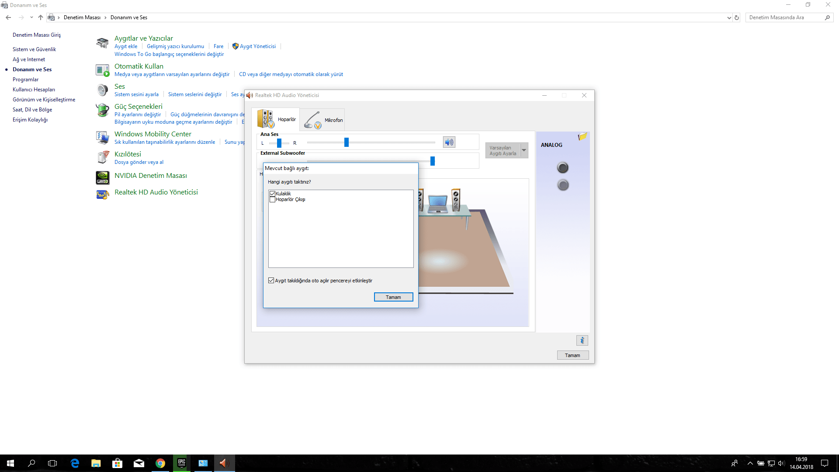The width and height of the screenshot is (839, 472).
Task: Uncheck the Kulaklık checkbox
Action: tap(272, 194)
